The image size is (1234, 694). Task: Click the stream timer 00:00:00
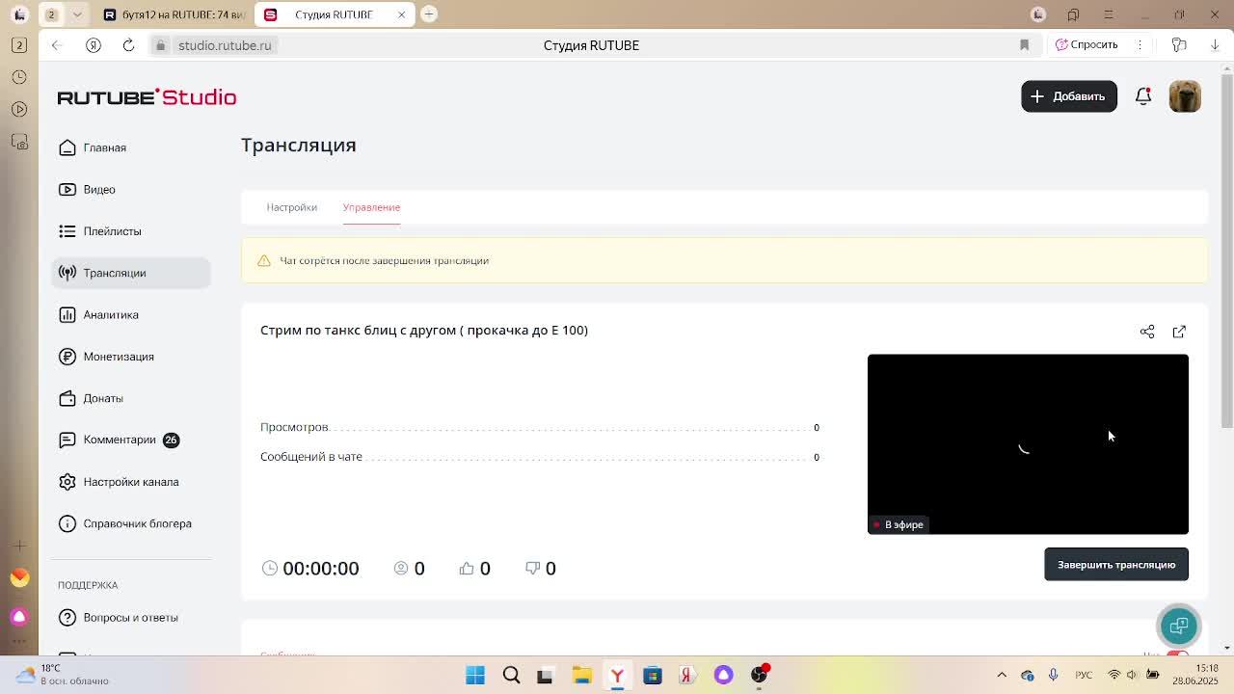tap(321, 569)
